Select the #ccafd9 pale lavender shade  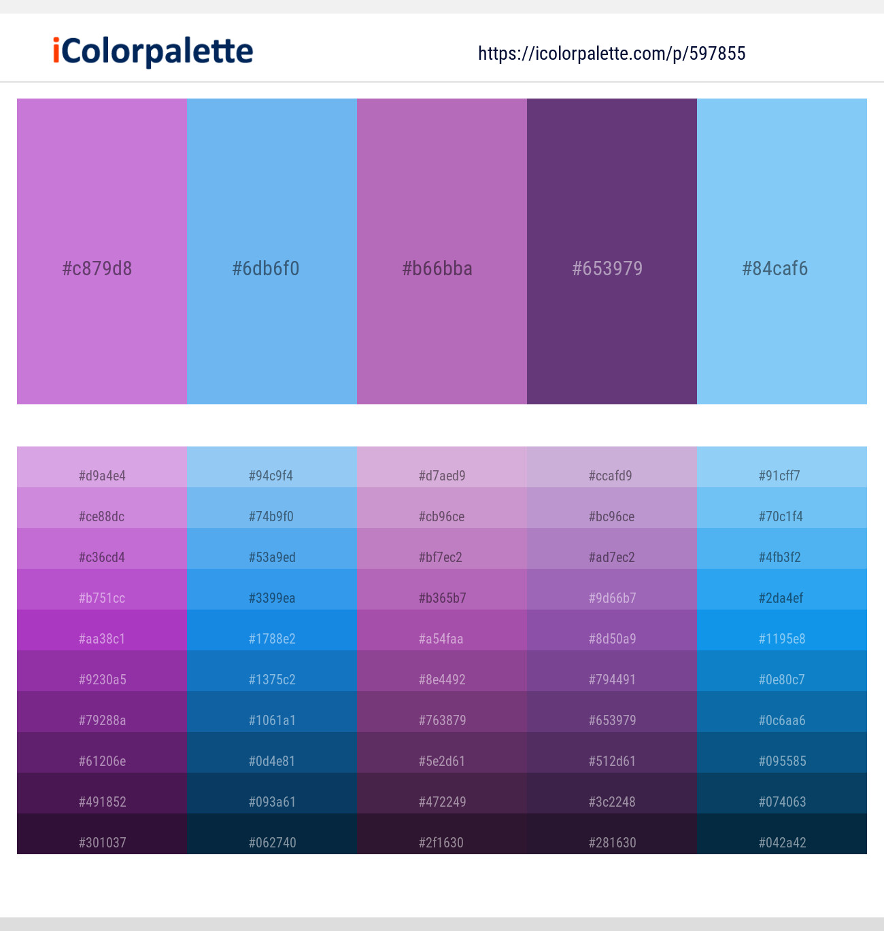[612, 467]
